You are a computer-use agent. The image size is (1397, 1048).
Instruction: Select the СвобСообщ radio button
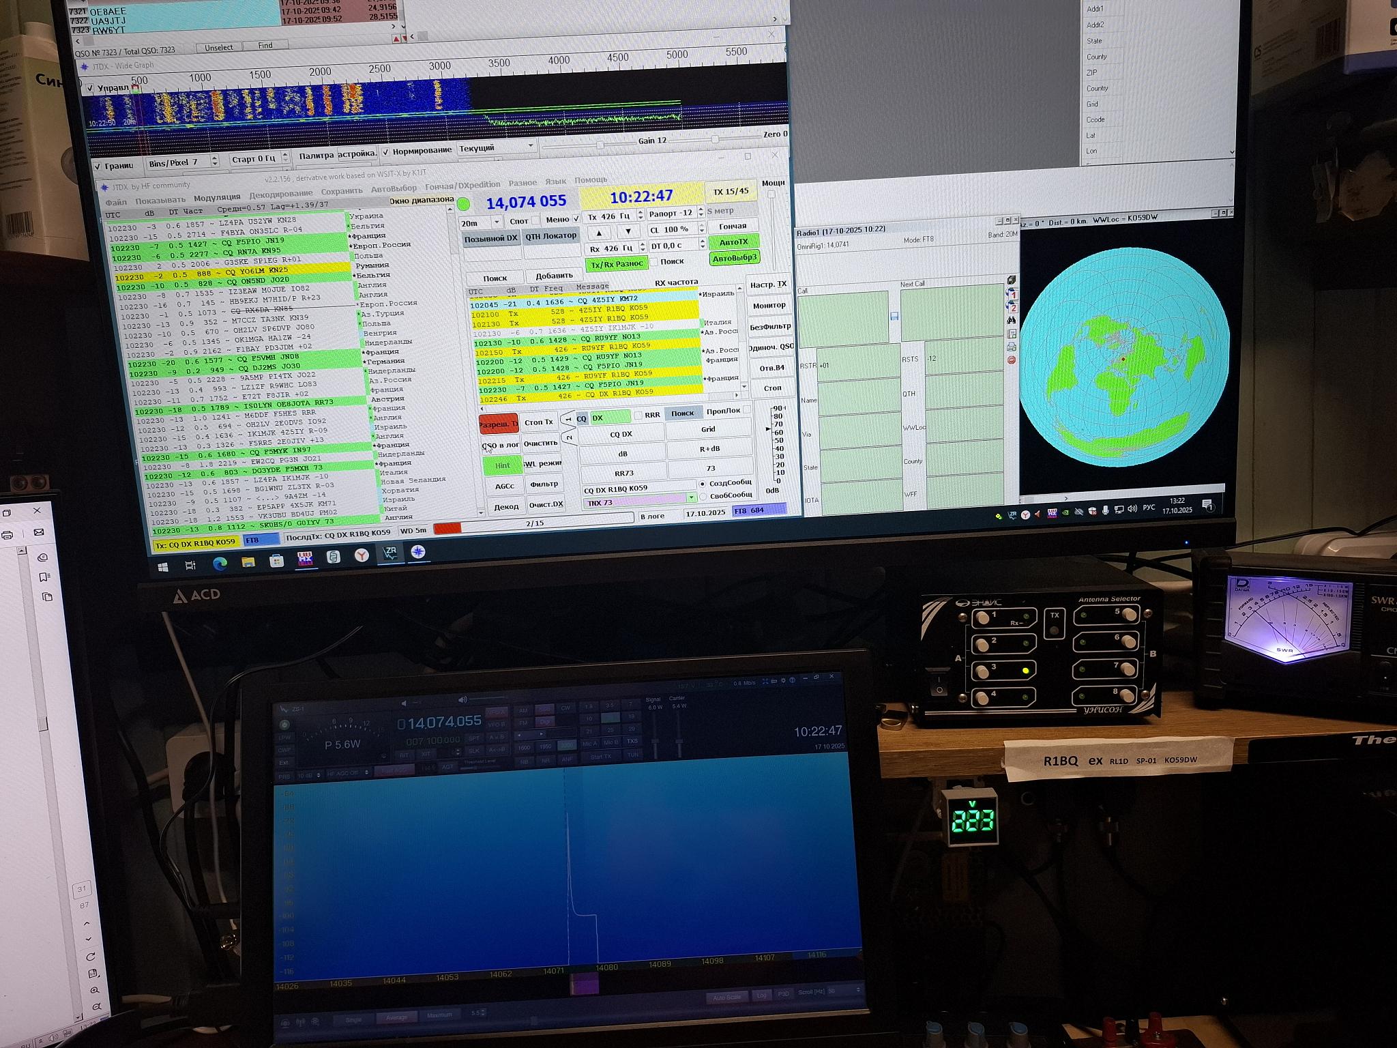pos(703,496)
